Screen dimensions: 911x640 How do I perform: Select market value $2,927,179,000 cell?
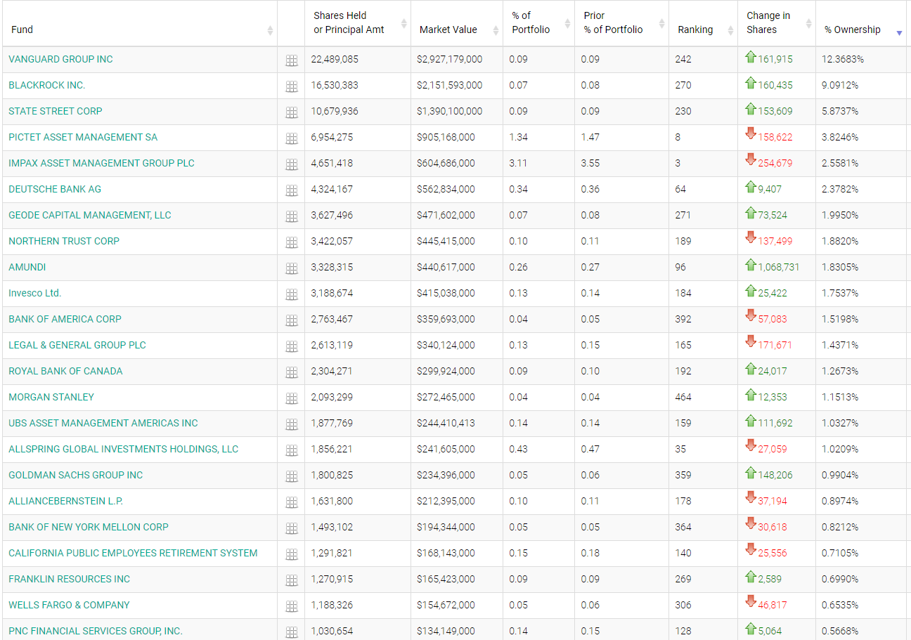click(x=450, y=59)
